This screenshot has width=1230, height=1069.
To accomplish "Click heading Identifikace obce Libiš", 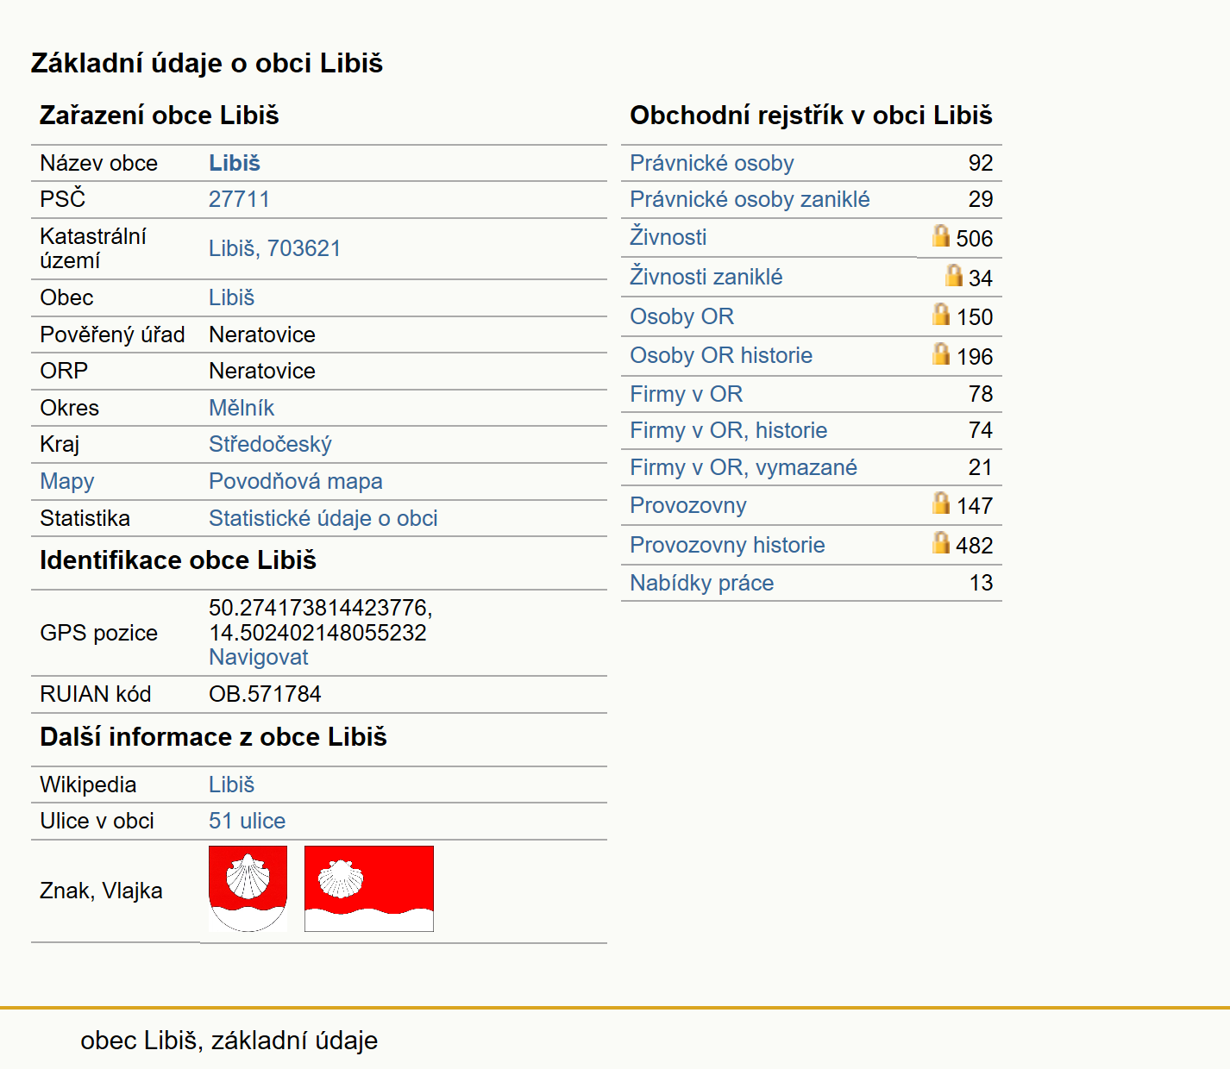I will 179,560.
